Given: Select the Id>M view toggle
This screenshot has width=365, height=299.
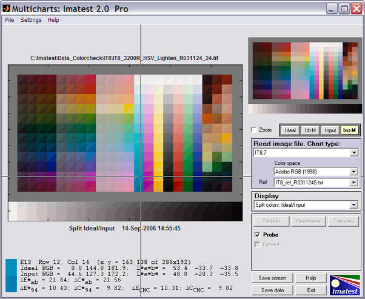Looking at the screenshot, I should tap(310, 130).
